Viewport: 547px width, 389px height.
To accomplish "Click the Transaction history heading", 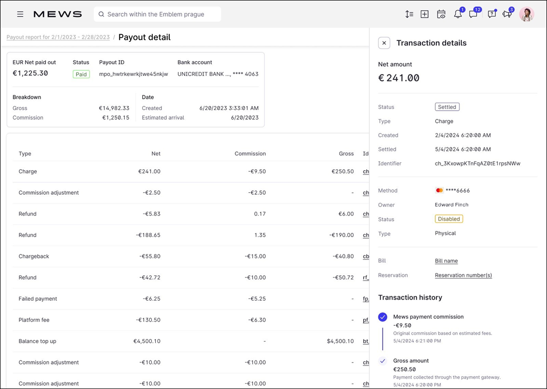I will (411, 298).
